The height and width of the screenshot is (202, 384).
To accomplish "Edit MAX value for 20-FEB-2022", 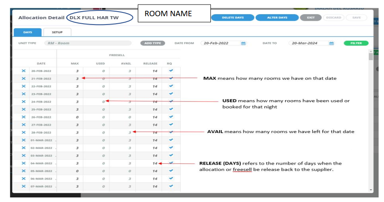I will [x=77, y=71].
